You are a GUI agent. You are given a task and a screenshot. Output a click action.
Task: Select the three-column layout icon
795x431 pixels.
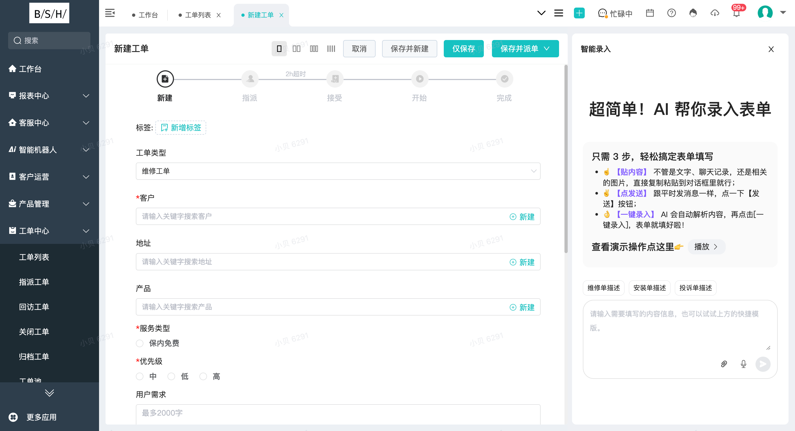[x=314, y=49]
